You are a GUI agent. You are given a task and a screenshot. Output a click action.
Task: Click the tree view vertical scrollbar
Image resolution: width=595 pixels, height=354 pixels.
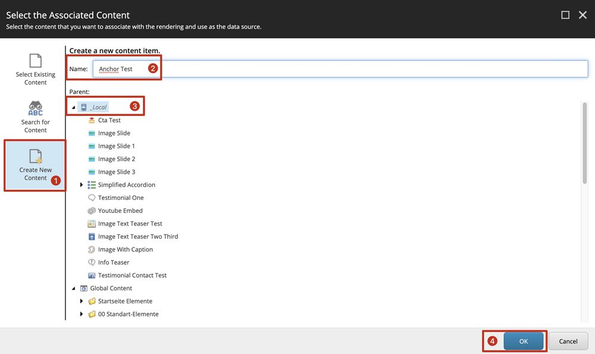coord(584,143)
